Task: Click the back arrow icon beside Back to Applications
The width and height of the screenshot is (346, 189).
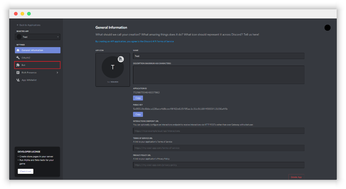Action: click(18, 25)
